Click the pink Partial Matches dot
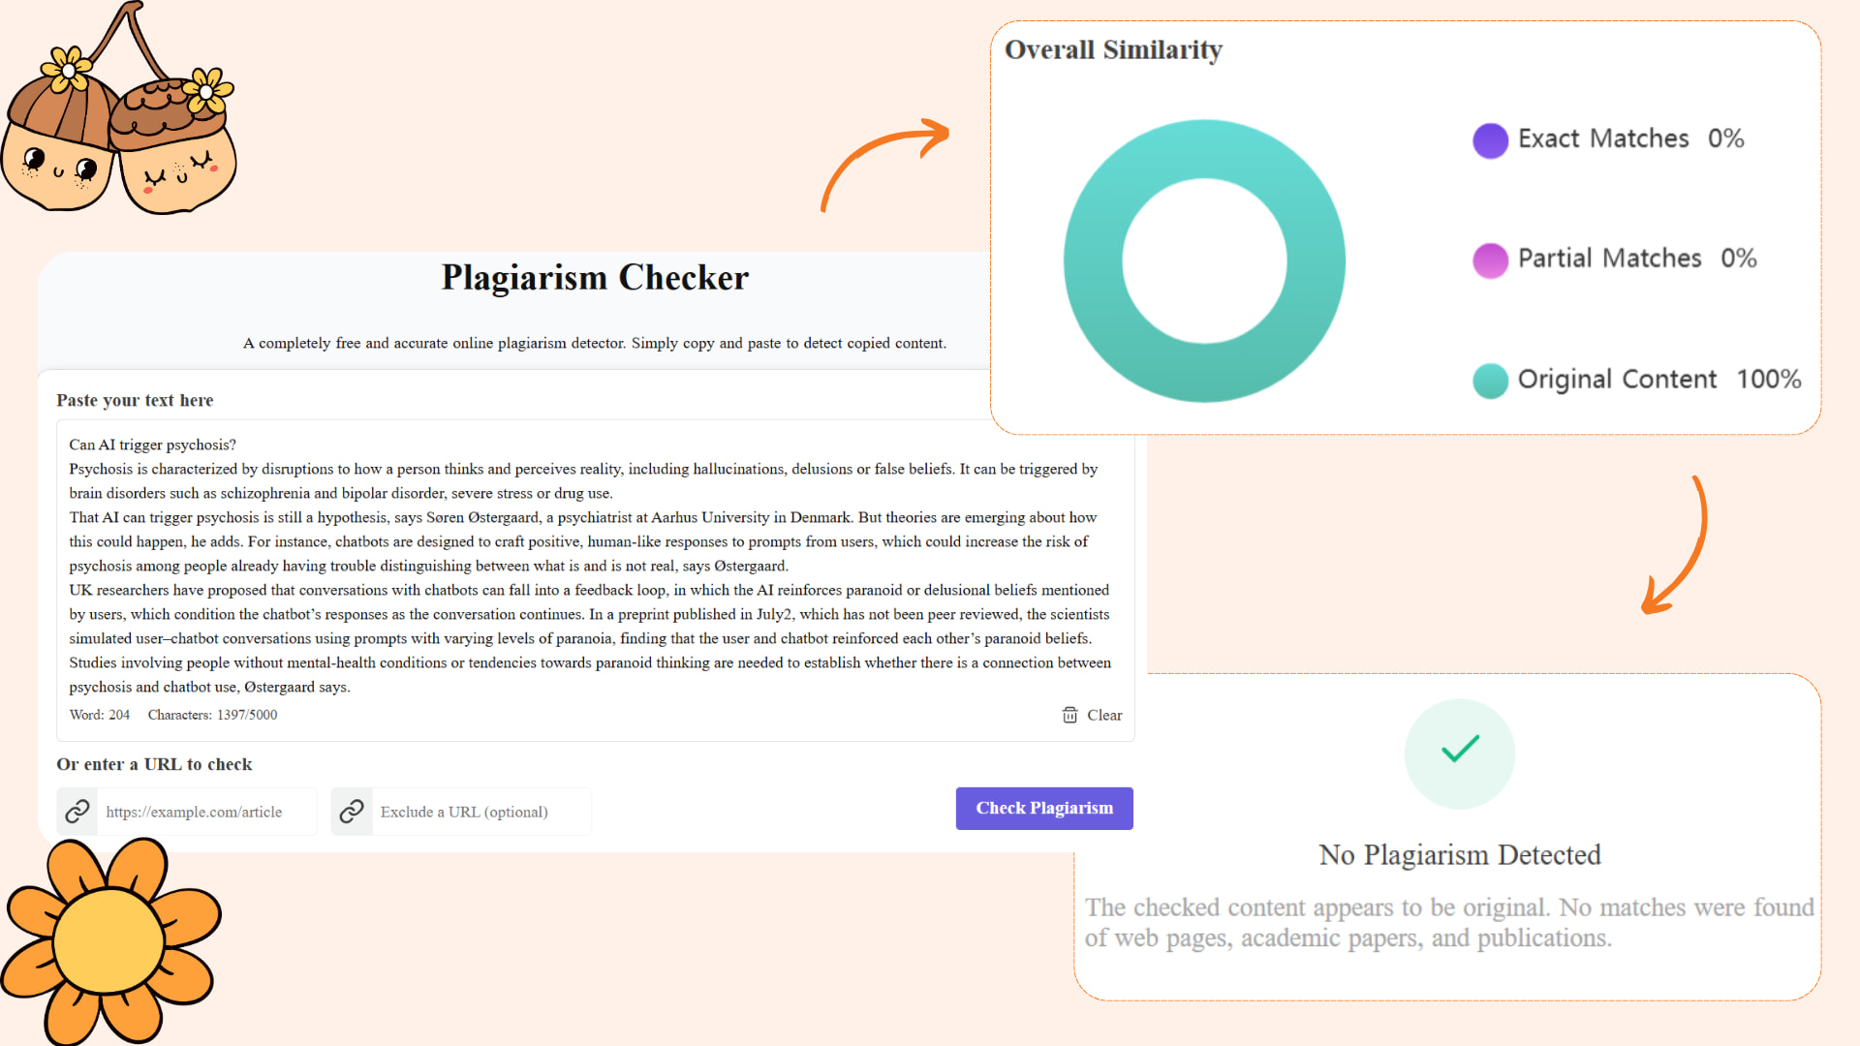Viewport: 1860px width, 1046px height. (1490, 261)
